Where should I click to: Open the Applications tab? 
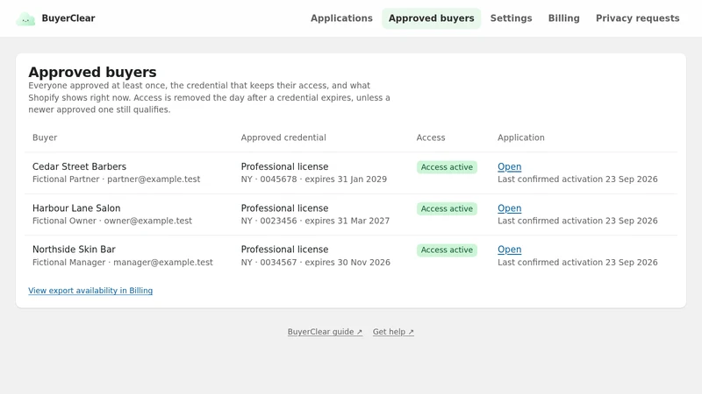pyautogui.click(x=341, y=18)
